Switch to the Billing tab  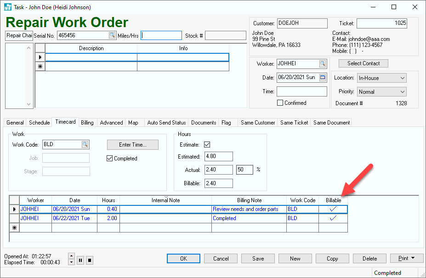[87, 123]
